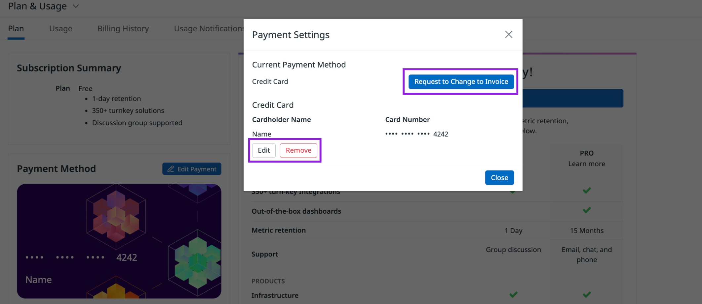This screenshot has height=304, width=702.
Task: Click the PRO checkmark in Infrastructure row
Action: point(587,294)
